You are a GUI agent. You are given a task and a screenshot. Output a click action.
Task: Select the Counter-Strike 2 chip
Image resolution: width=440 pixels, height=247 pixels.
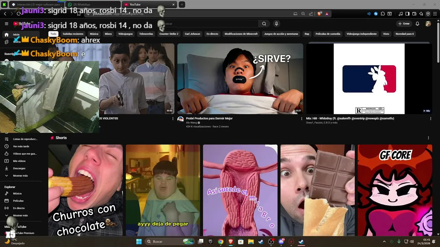pyautogui.click(x=169, y=34)
